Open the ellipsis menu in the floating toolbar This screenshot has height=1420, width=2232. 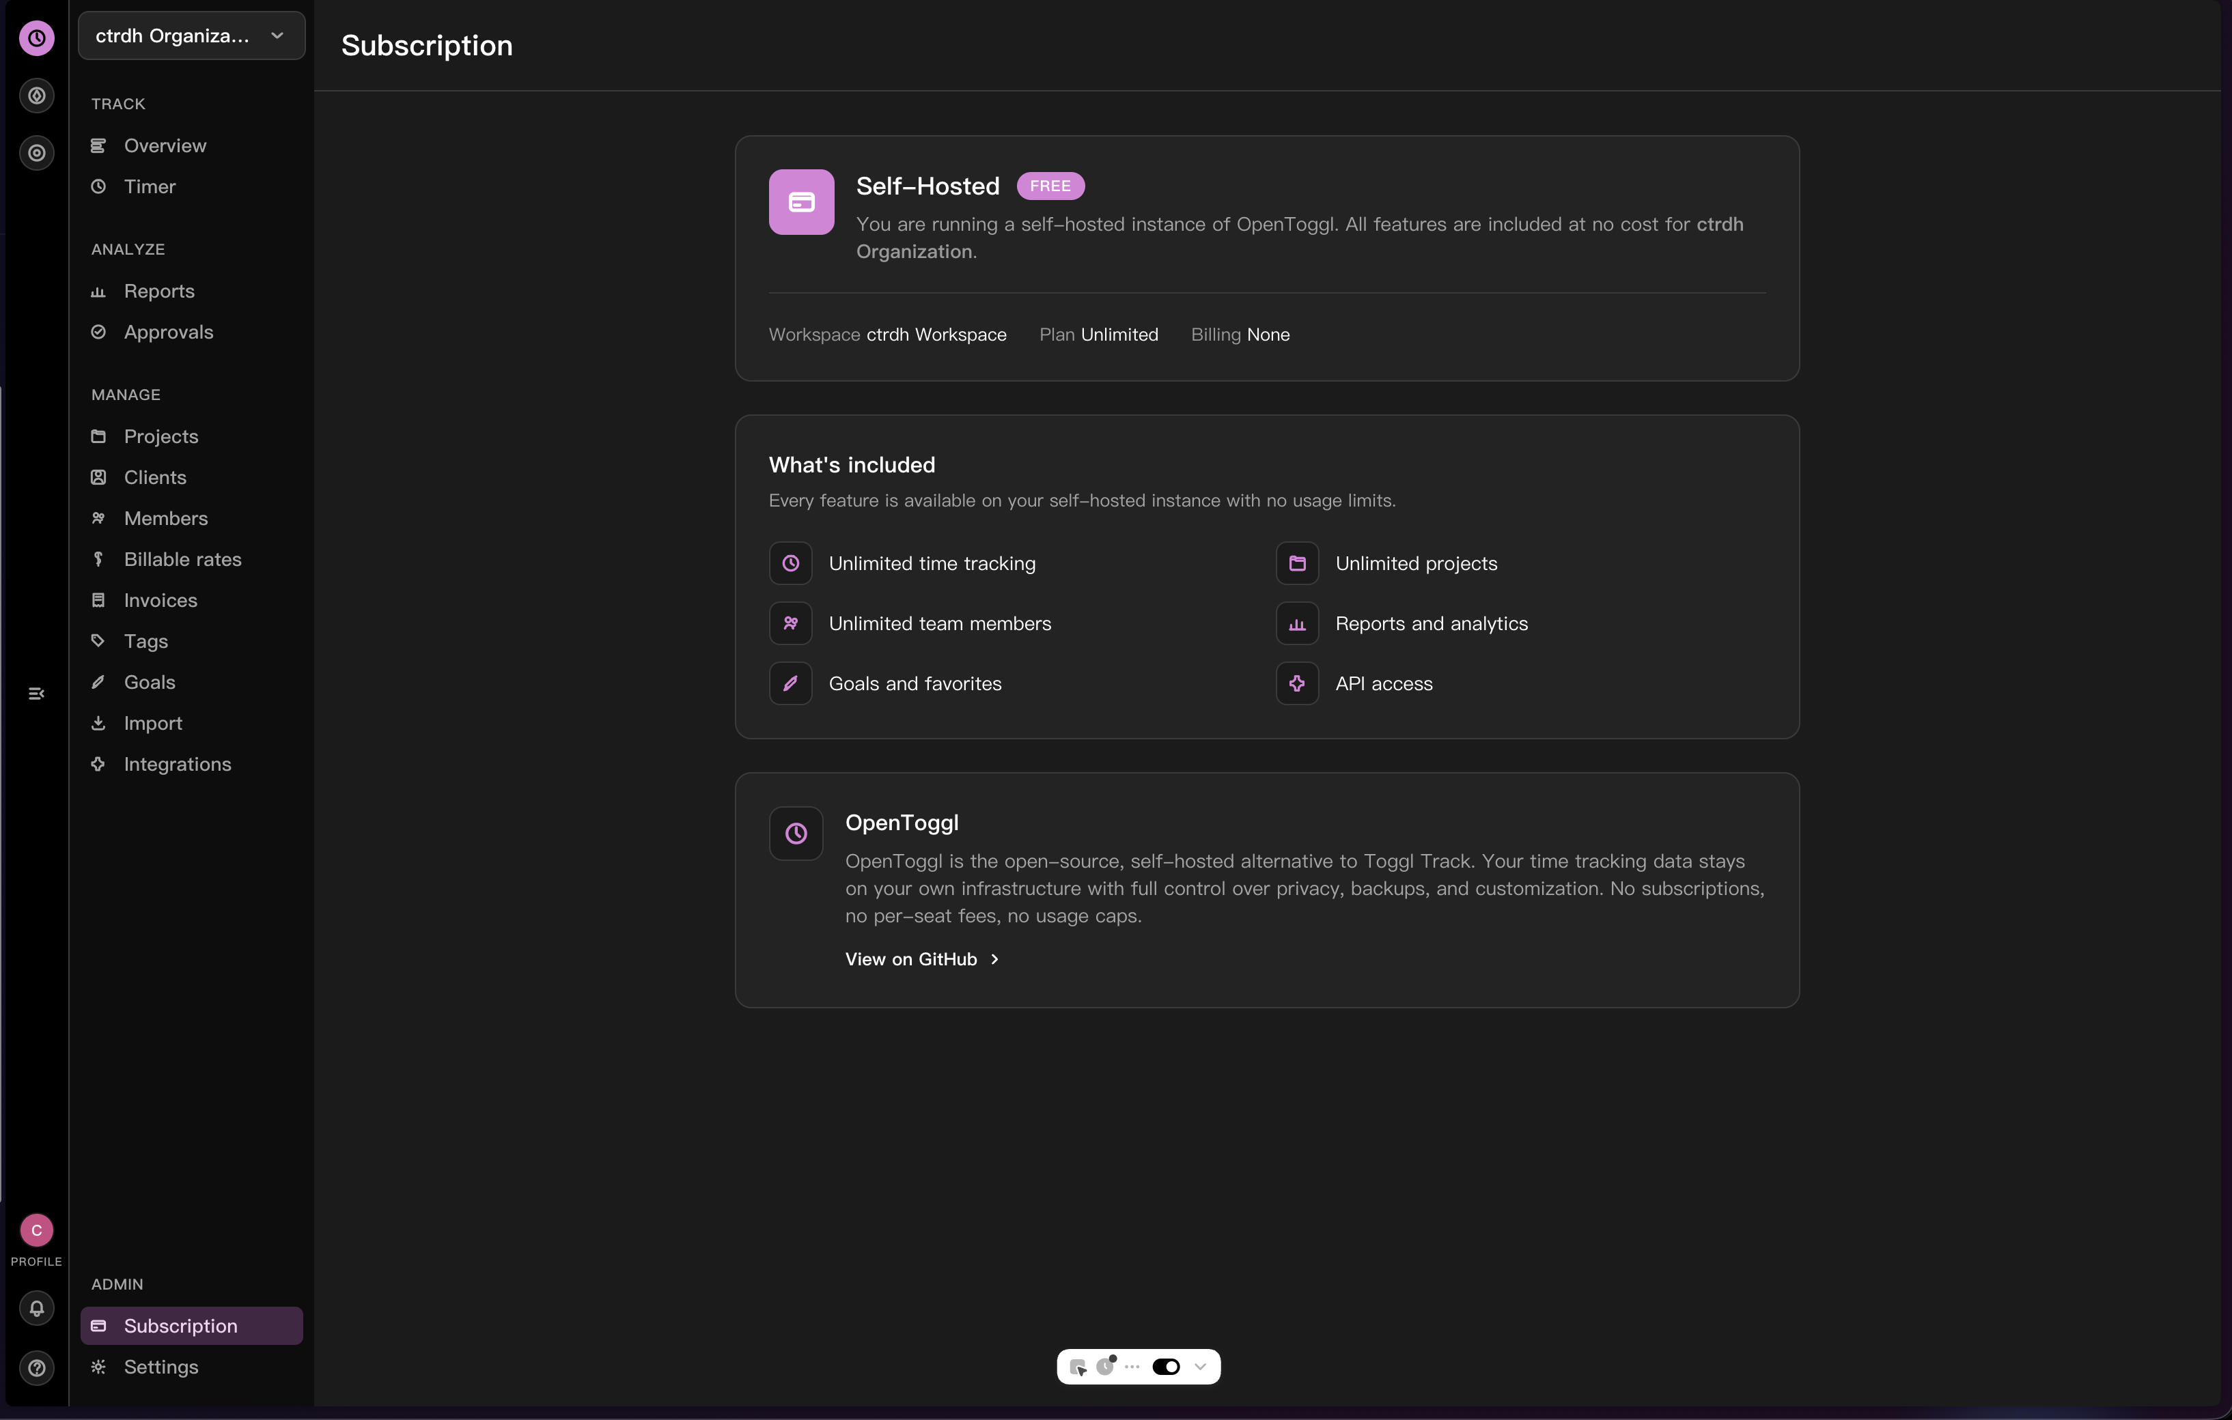(1132, 1366)
